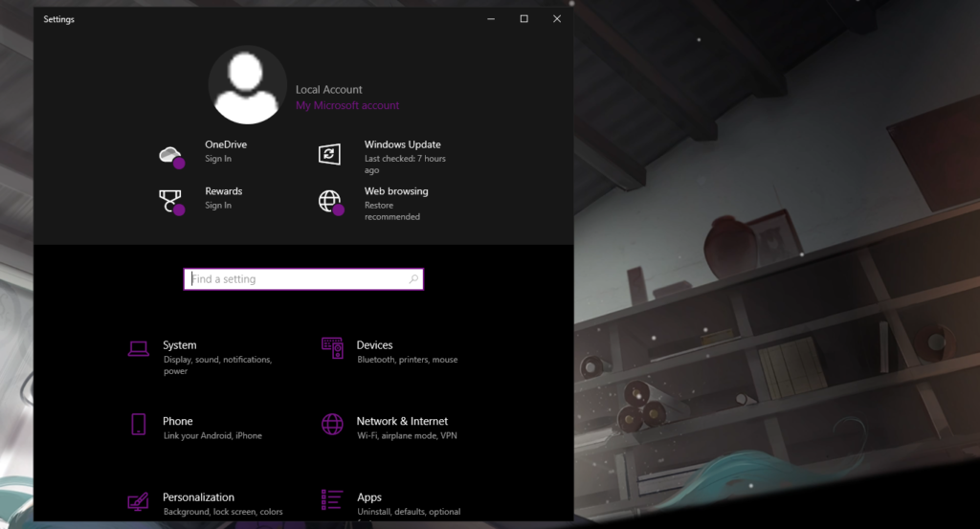980x529 pixels.
Task: Maximize the Settings window
Action: click(523, 19)
